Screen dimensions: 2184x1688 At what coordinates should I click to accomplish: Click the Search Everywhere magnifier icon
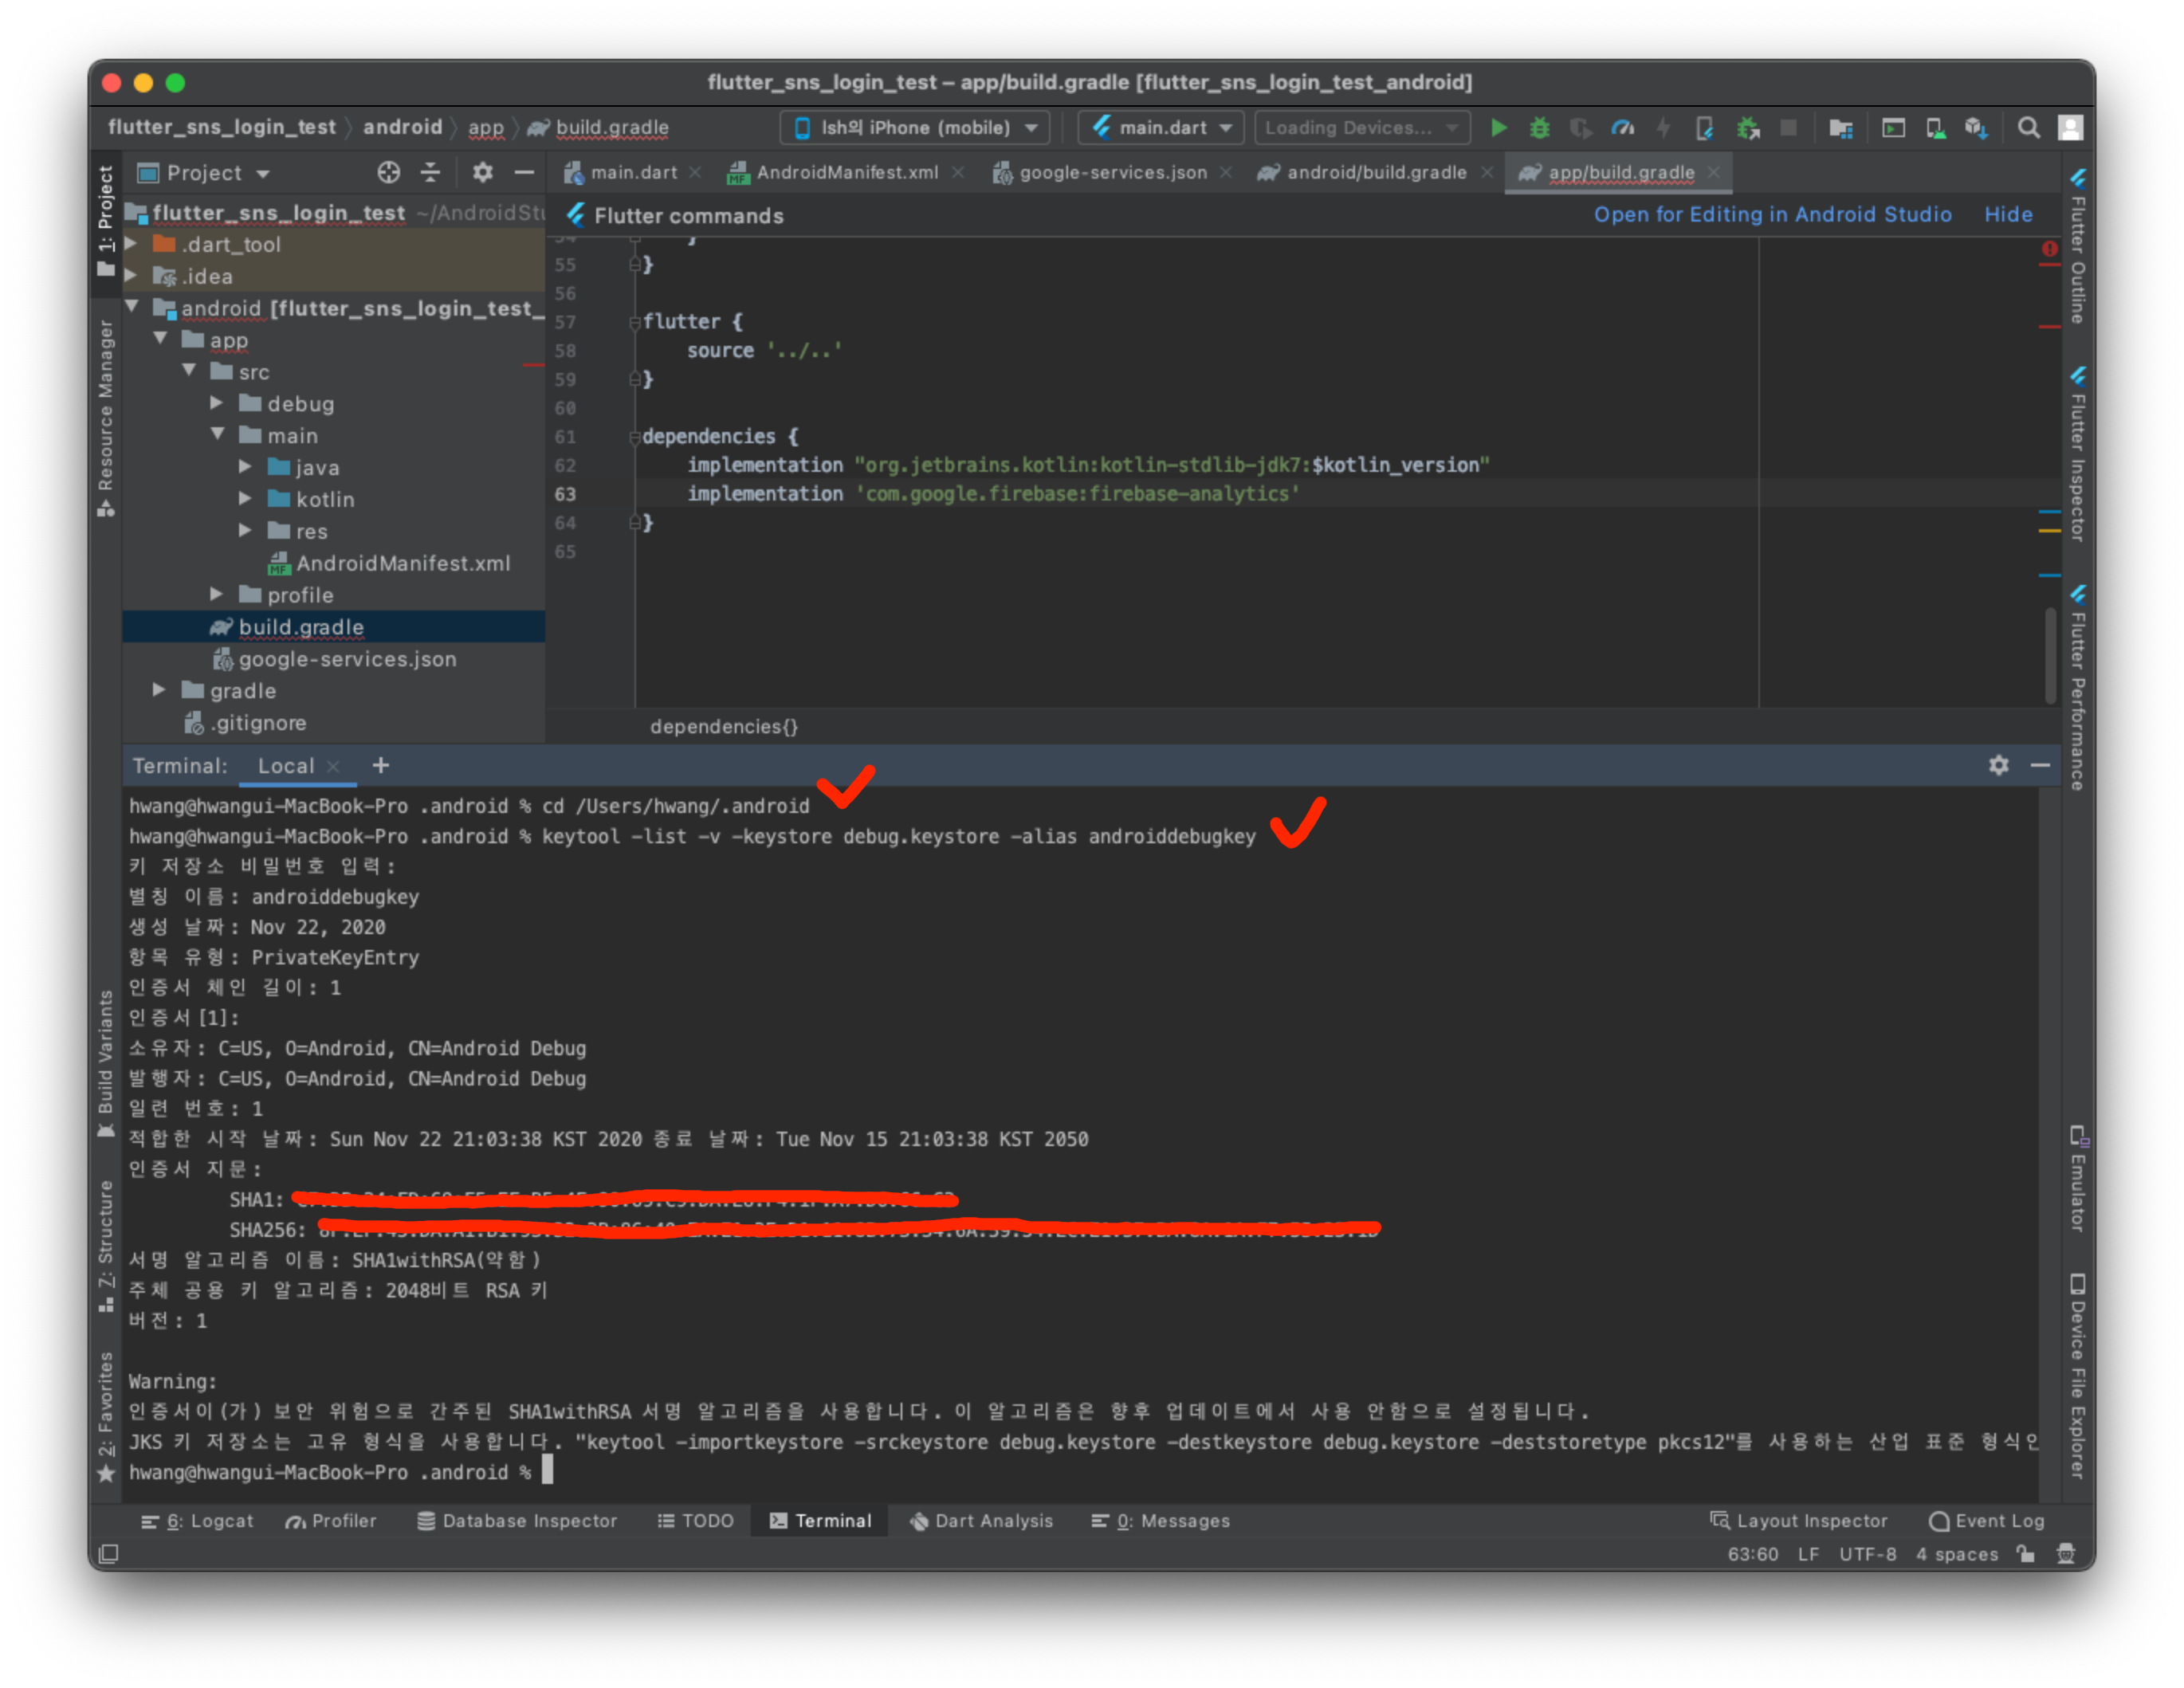pyautogui.click(x=2028, y=128)
